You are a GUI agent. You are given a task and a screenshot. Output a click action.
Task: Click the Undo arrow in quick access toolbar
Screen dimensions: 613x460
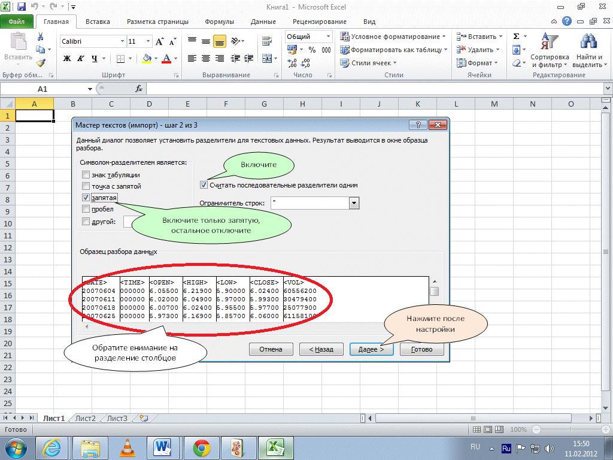tap(34, 7)
